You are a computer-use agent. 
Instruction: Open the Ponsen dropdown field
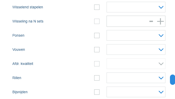coord(136,35)
